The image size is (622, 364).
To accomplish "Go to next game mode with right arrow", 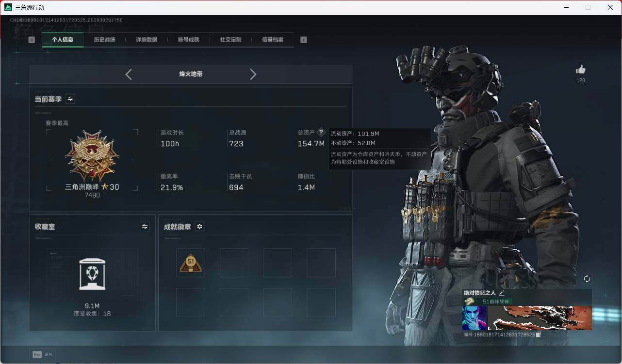I will coord(253,74).
